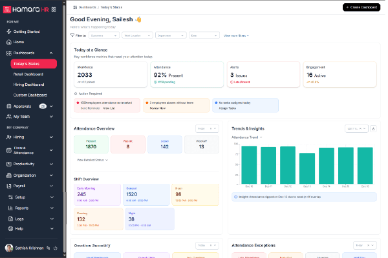Viewport: 388px width, 258px height.
Task: Click the Productivity icon in sidebar
Action: (9, 164)
